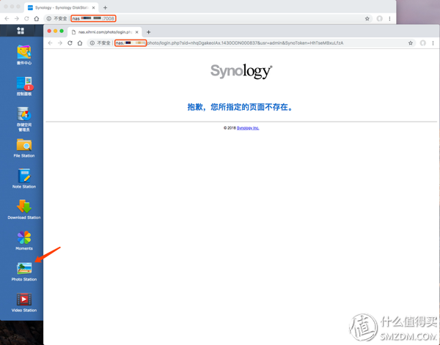Open a new tab in front window
This screenshot has width=440, height=345.
pyautogui.click(x=148, y=32)
